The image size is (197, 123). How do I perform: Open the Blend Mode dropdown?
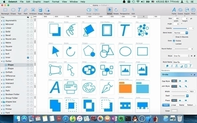[180, 33]
